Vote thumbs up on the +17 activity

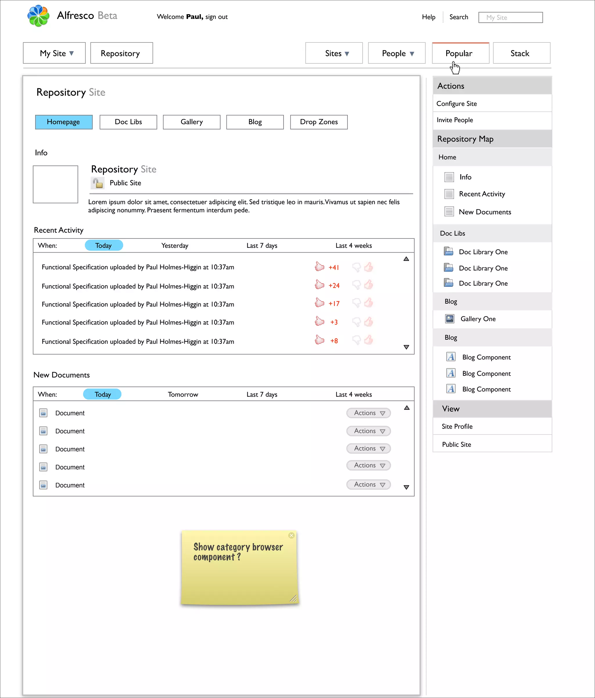[368, 303]
